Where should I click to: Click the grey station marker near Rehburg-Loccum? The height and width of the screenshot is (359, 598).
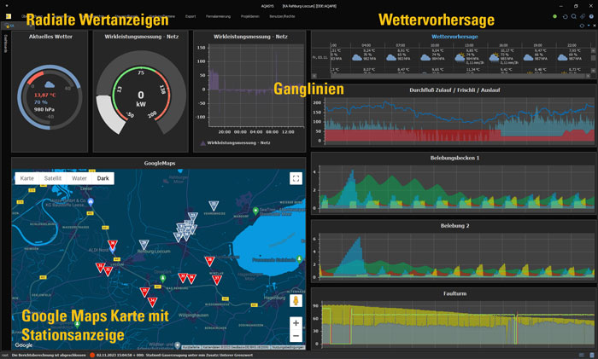(144, 244)
